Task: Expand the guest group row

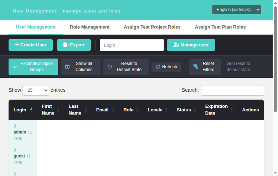Action: 15,150
